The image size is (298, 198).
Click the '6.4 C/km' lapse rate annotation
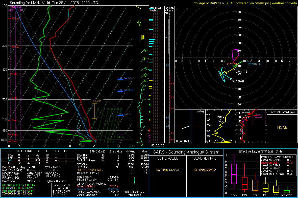96,101
